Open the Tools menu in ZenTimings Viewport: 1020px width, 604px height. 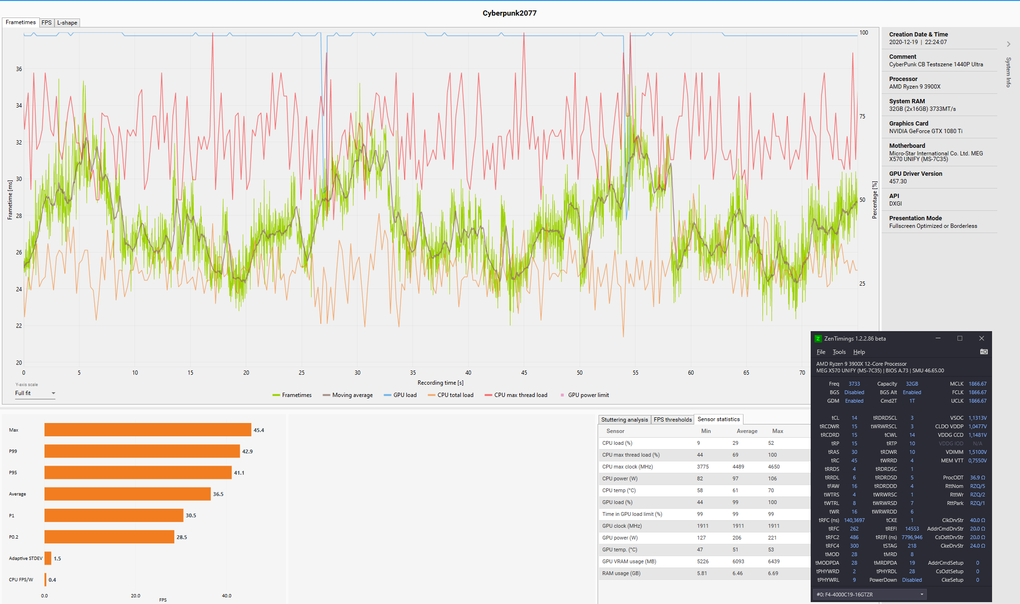coord(839,352)
